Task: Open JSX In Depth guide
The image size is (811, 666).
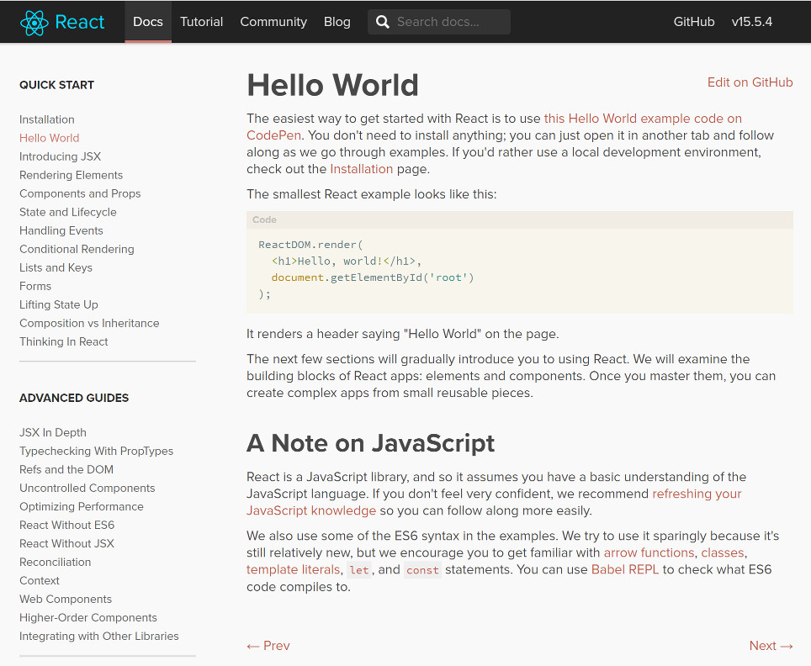Action: 53,433
